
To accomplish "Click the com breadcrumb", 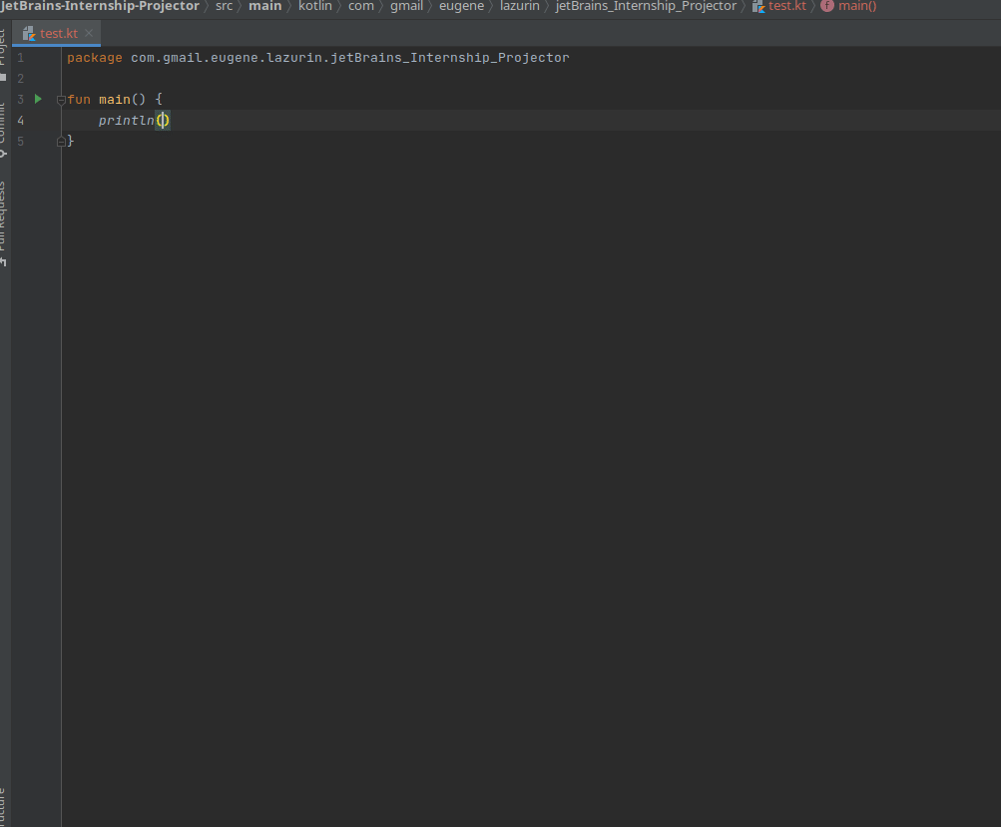I will point(361,6).
